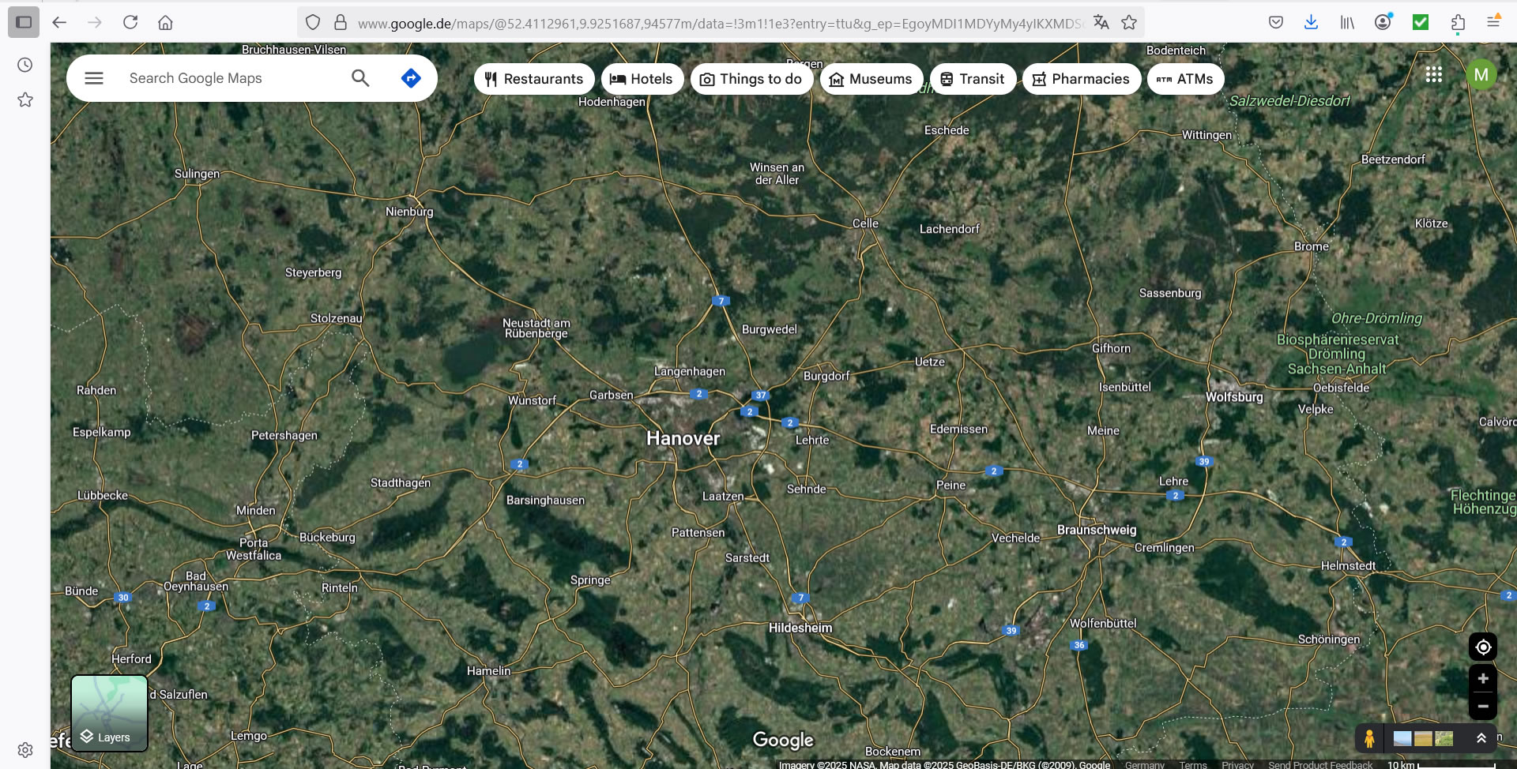Expand the imagery strip with double chevron
1517x769 pixels.
coord(1481,739)
